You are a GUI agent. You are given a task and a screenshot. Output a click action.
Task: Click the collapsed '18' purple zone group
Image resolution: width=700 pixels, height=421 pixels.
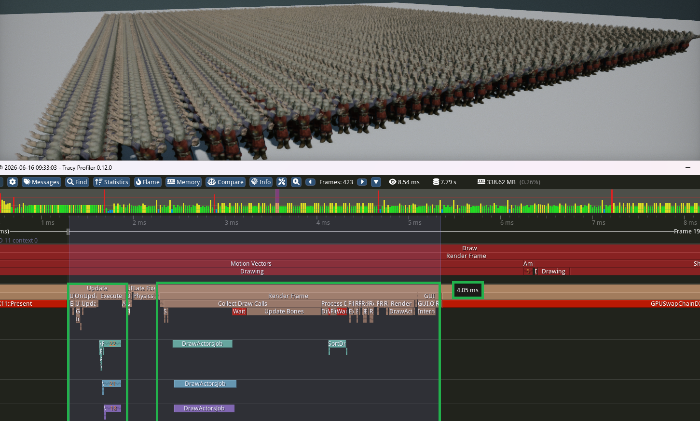click(x=113, y=408)
